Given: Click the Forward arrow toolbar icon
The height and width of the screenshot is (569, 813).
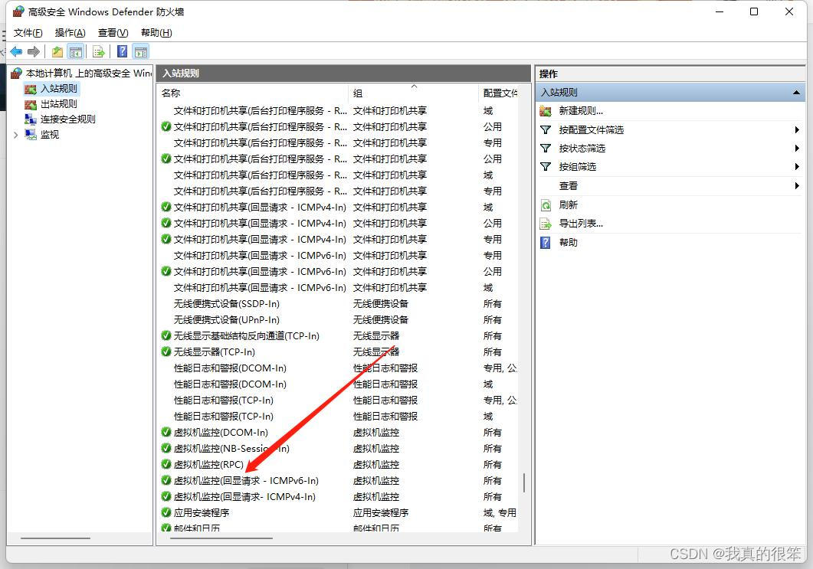Looking at the screenshot, I should [x=34, y=51].
